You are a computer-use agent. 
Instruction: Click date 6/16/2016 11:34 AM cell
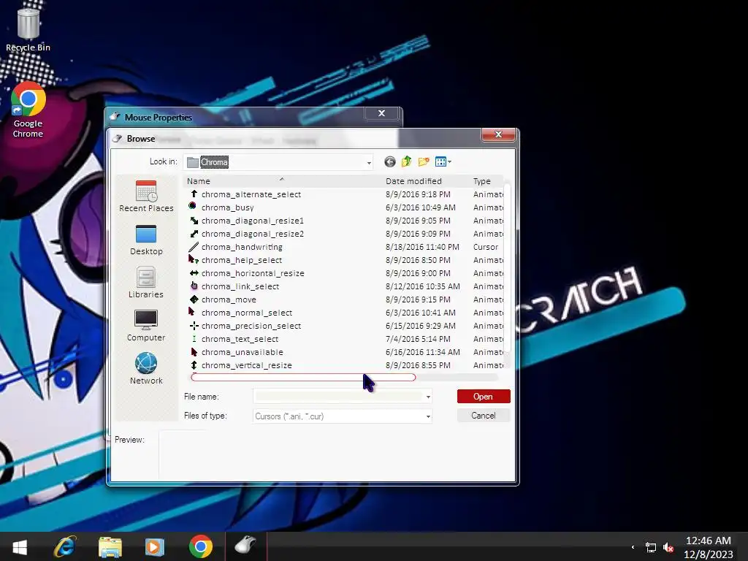point(423,352)
